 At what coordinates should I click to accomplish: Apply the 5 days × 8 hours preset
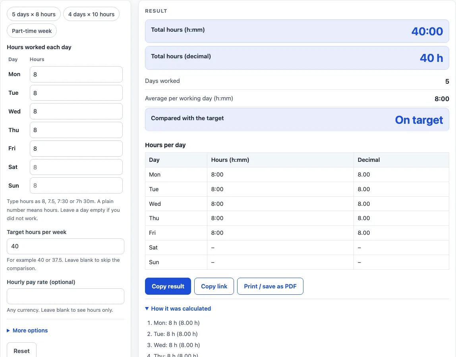tap(34, 14)
